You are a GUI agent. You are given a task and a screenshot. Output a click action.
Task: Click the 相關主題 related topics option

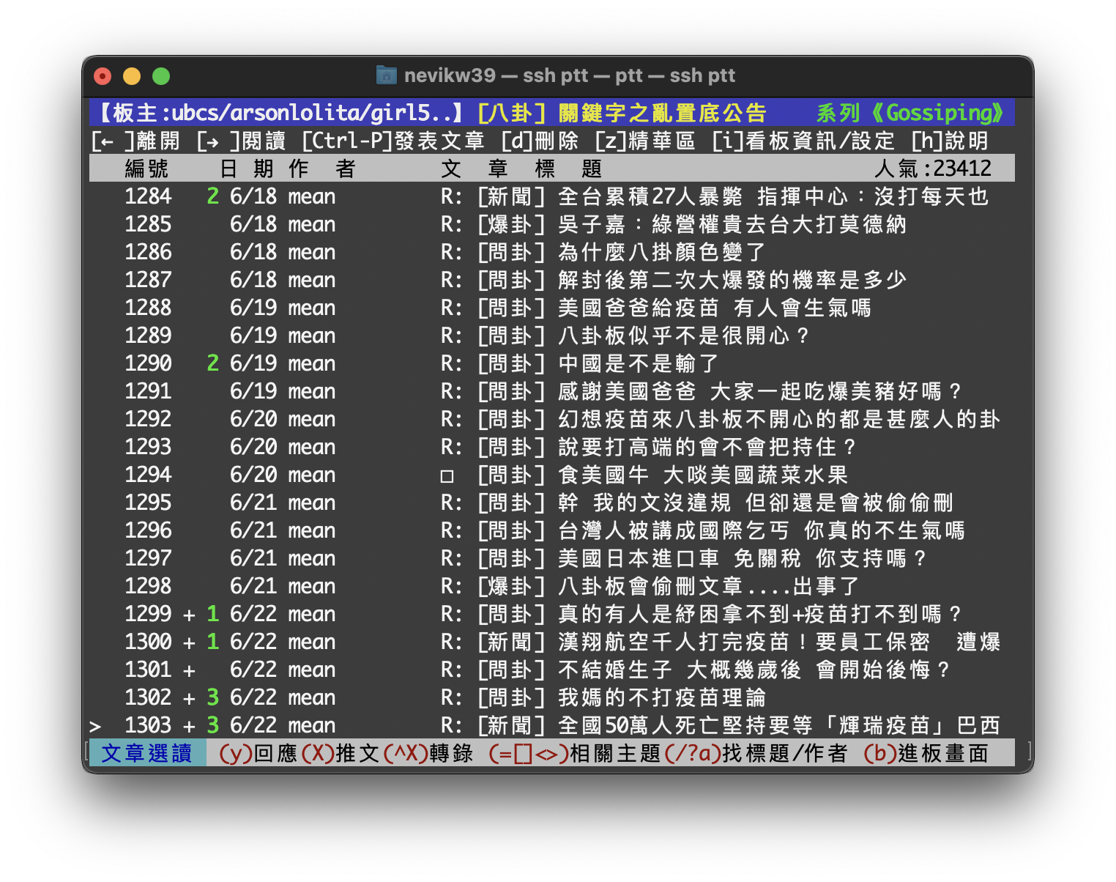point(574,753)
